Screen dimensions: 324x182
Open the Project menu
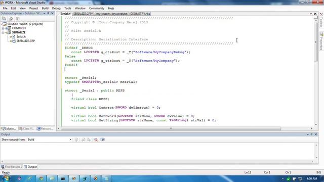coord(34,8)
